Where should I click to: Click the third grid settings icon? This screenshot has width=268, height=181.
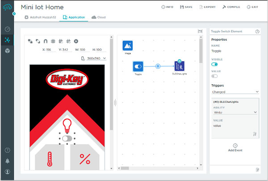click(68, 41)
